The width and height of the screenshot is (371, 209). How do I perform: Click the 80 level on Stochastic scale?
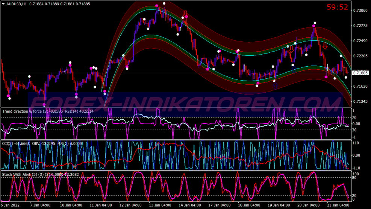(x=355, y=178)
